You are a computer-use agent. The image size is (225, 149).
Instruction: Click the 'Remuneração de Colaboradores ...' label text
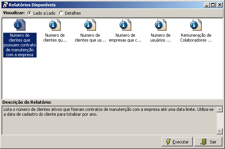point(196,38)
